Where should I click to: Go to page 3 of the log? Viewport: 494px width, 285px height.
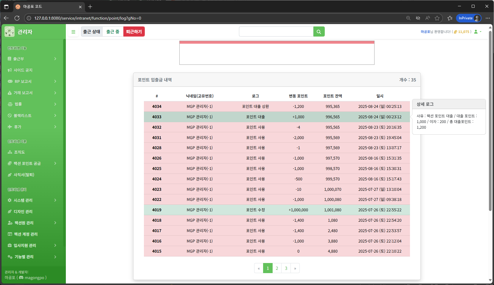pyautogui.click(x=286, y=268)
